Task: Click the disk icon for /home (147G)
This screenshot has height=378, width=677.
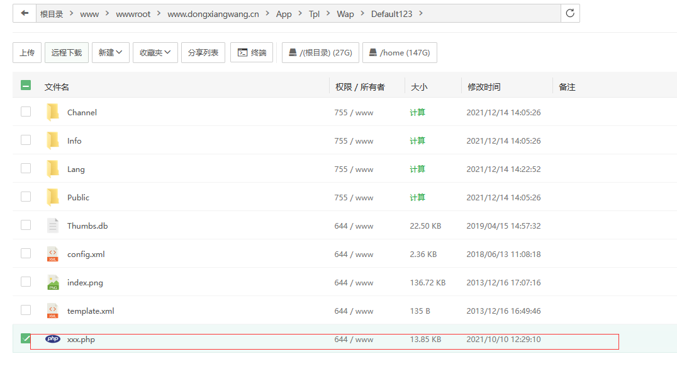Action: (373, 52)
